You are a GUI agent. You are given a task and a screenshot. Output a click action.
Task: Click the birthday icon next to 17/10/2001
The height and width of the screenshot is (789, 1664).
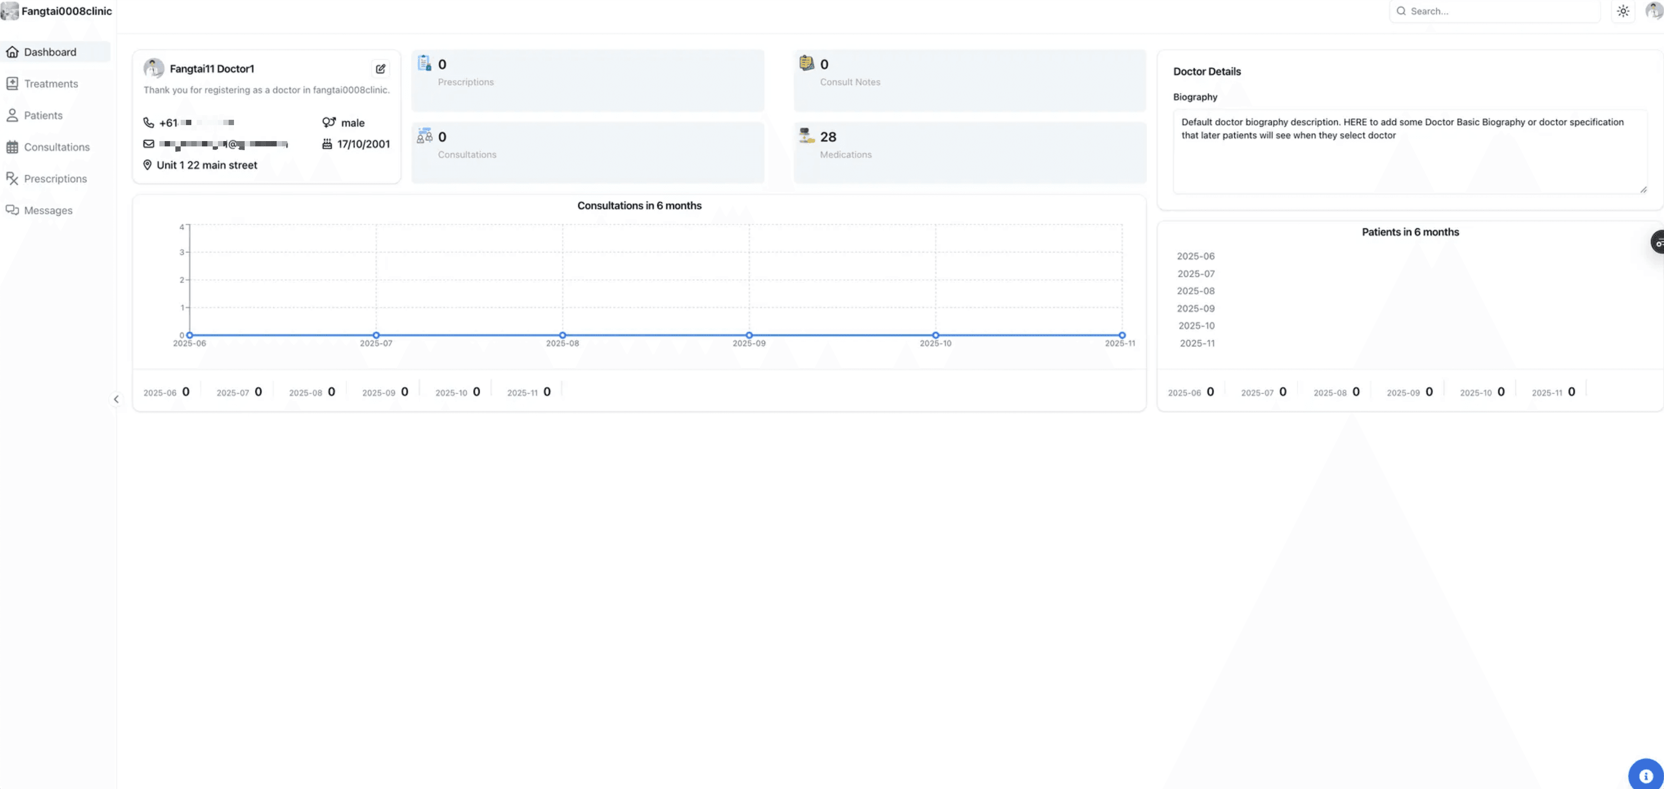coord(326,144)
